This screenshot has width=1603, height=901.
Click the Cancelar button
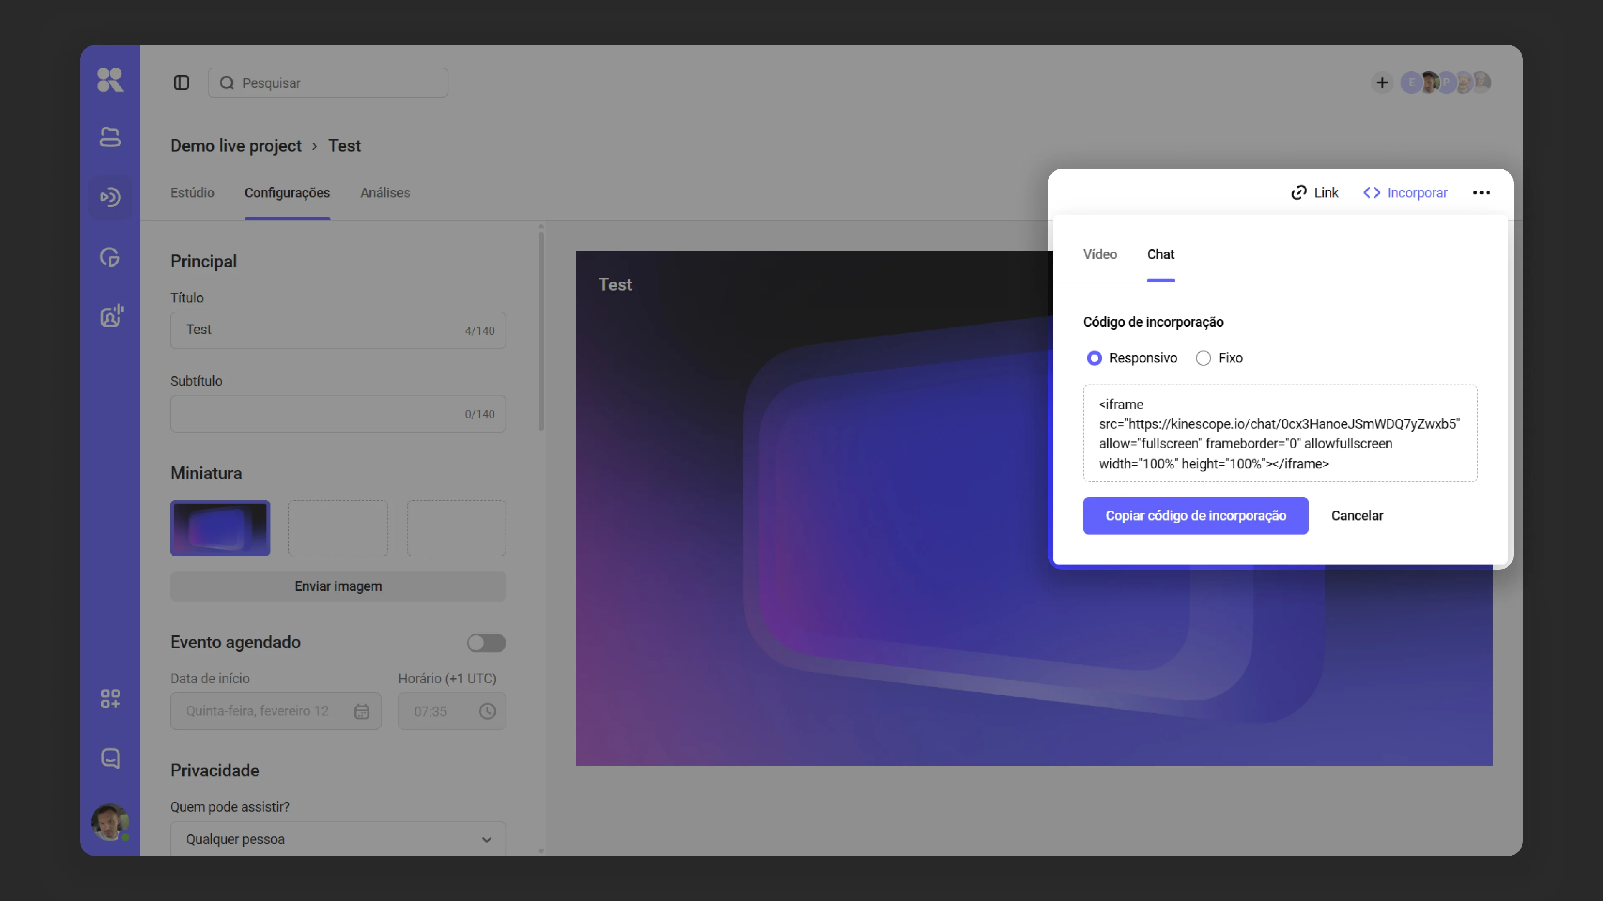pyautogui.click(x=1357, y=516)
